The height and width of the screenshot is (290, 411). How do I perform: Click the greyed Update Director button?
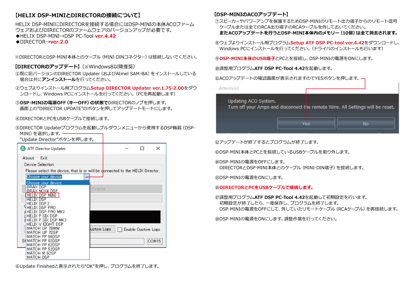click(x=126, y=189)
